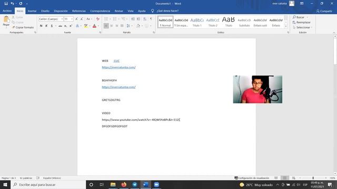
Task: Open the font color red A swatch
Action: click(94, 26)
